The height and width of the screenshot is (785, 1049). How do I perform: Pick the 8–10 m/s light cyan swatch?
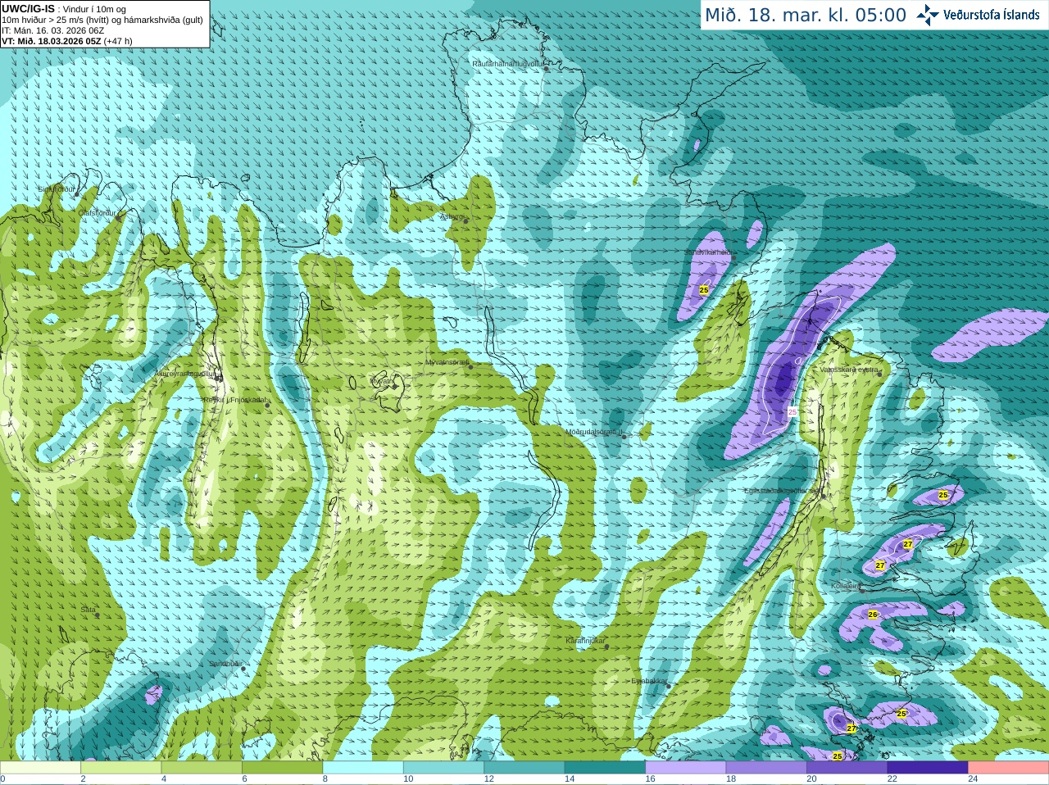pos(363,768)
